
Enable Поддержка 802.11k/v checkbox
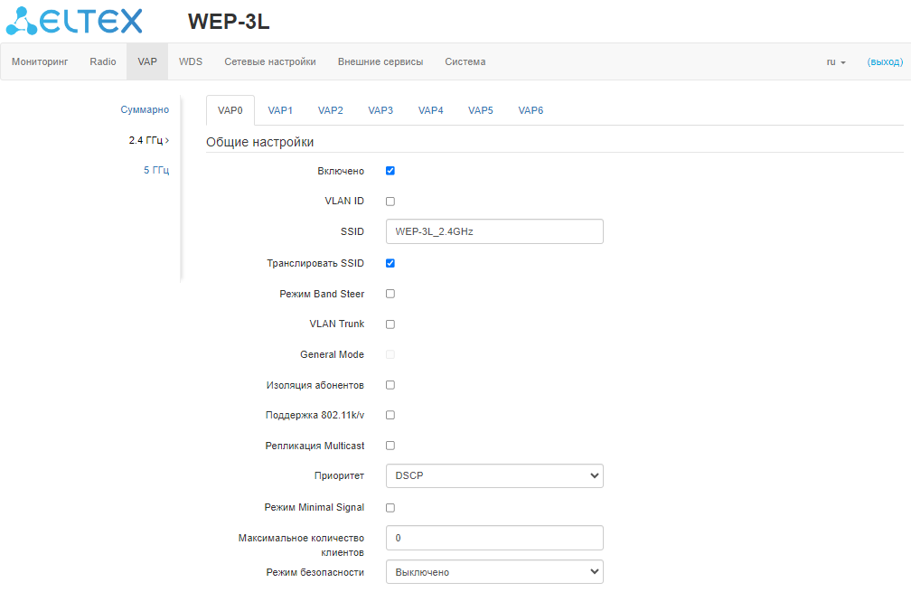390,416
